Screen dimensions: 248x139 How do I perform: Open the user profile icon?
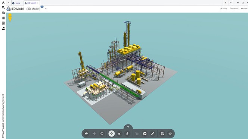[x=243, y=3]
